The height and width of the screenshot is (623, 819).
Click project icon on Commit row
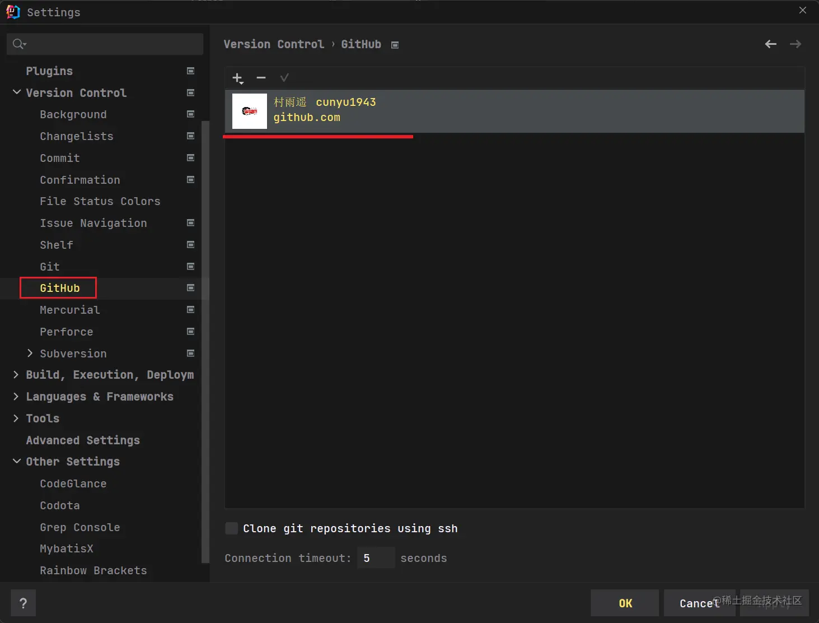190,157
